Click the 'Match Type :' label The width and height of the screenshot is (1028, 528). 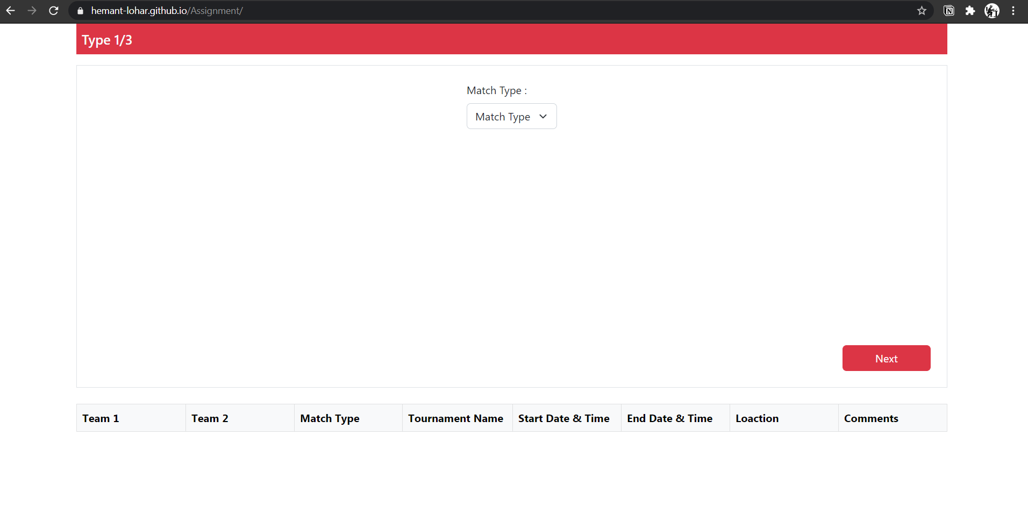click(x=497, y=90)
